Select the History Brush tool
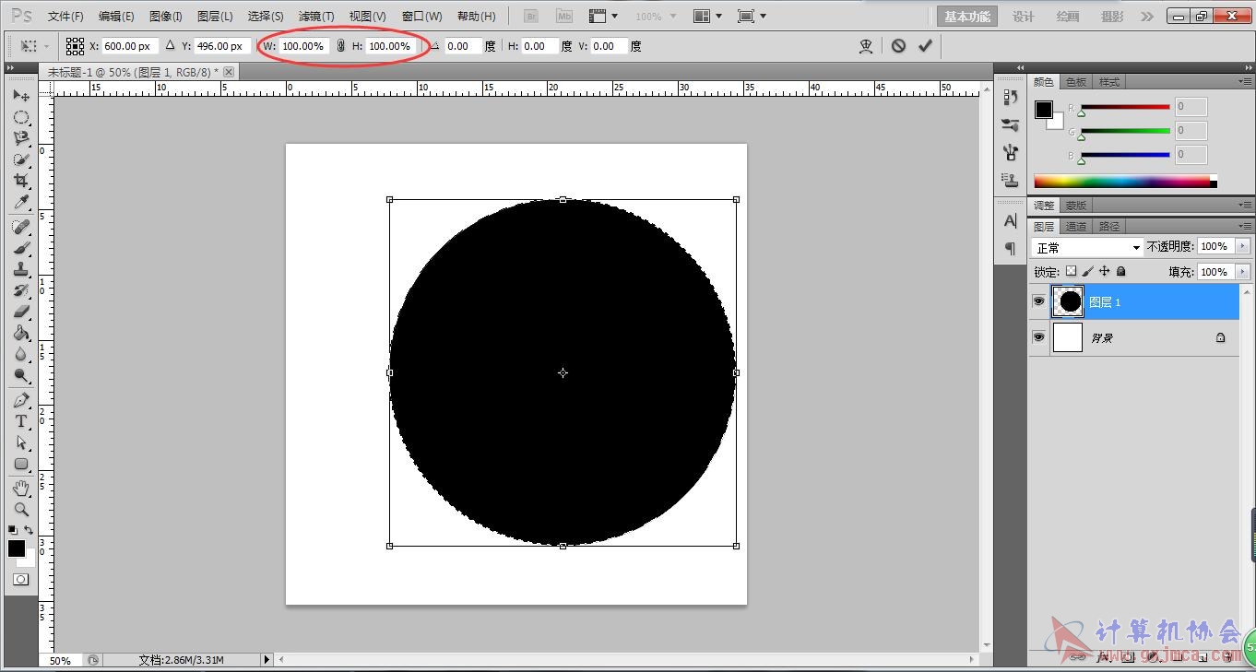Screen dimensions: 1256x672 (x=20, y=290)
